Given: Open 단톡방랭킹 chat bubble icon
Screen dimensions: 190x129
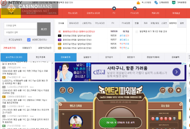Looking at the screenshot, I should click(x=156, y=3).
